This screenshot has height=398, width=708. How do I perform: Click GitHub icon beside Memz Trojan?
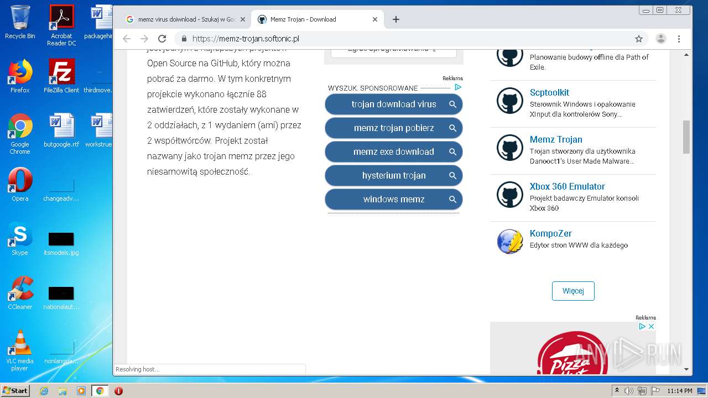click(x=510, y=148)
